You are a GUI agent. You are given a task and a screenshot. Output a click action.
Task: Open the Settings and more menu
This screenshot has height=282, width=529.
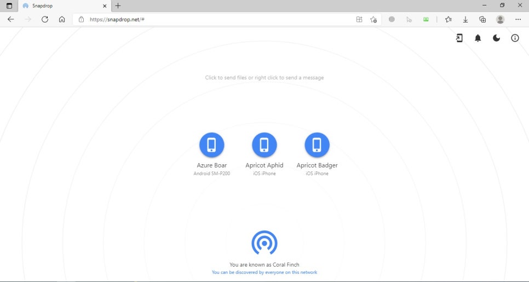pos(518,19)
